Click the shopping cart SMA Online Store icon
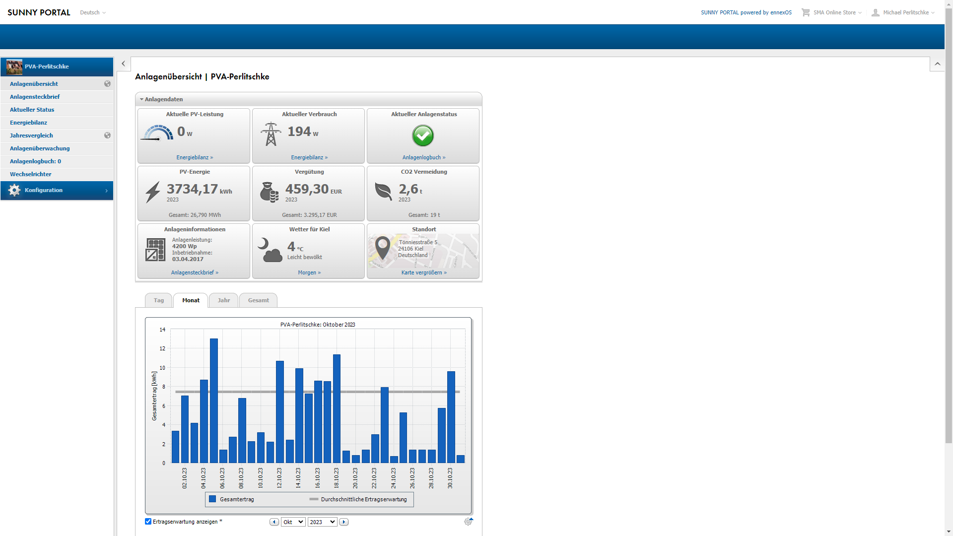953x536 pixels. 805,12
